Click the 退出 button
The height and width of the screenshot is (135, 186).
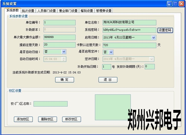click(x=108, y=80)
